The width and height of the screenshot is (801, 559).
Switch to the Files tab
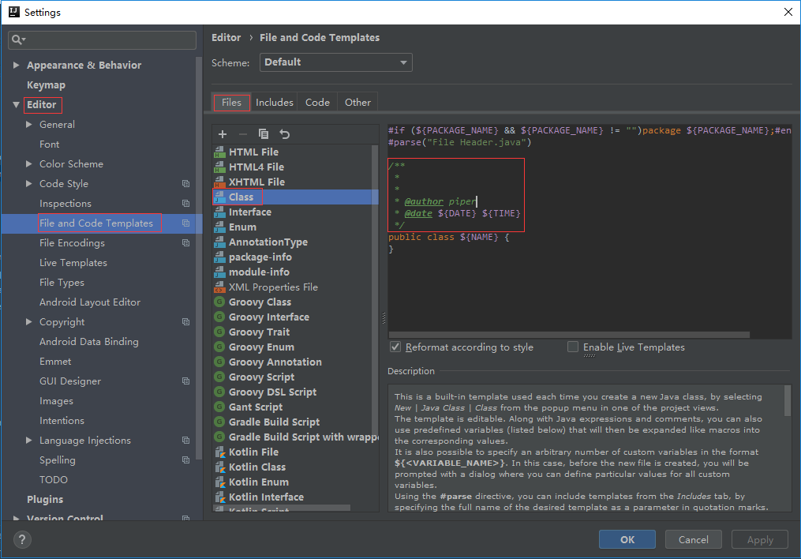click(231, 102)
